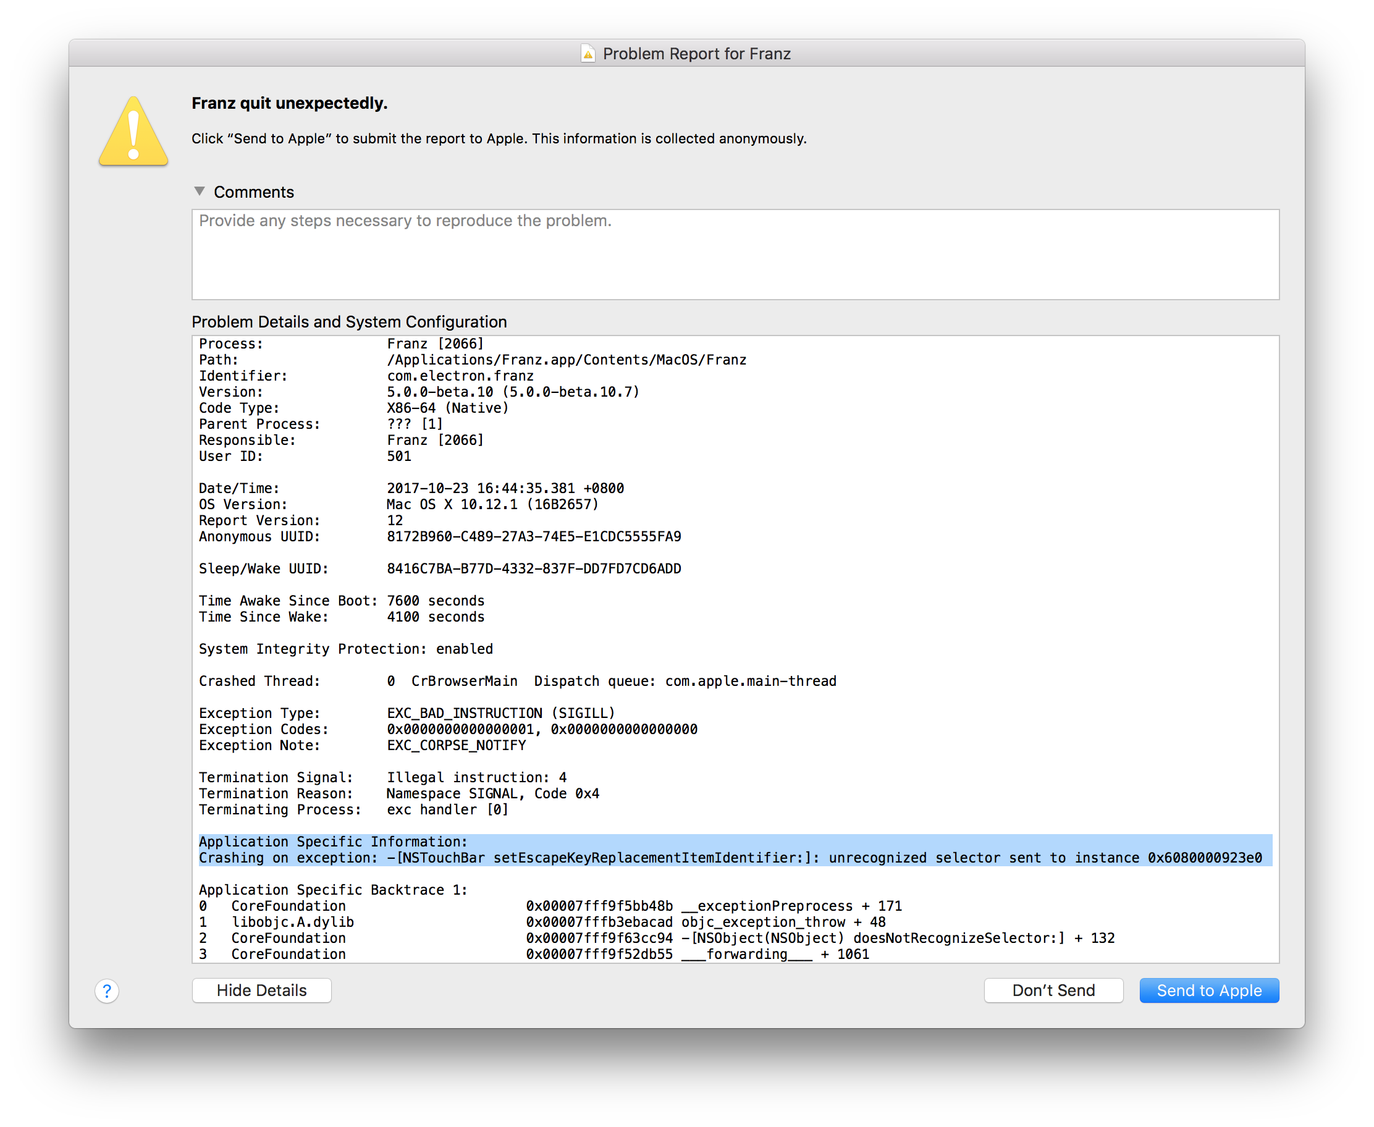Click 'Problem Details and System Configuration' label

349,322
